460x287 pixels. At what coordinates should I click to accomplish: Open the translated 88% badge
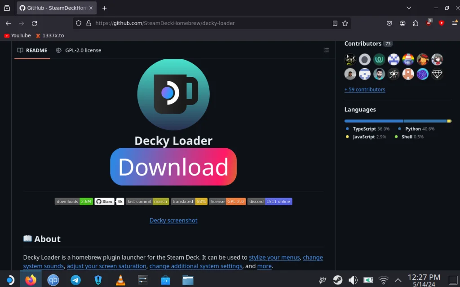pos(189,202)
